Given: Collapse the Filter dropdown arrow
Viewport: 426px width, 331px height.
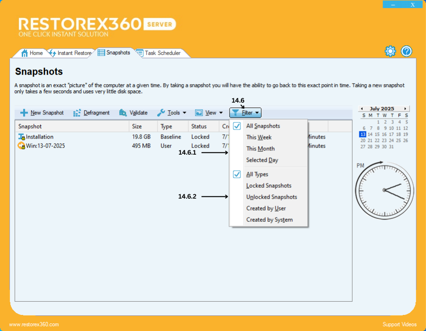Looking at the screenshot, I should pyautogui.click(x=257, y=113).
